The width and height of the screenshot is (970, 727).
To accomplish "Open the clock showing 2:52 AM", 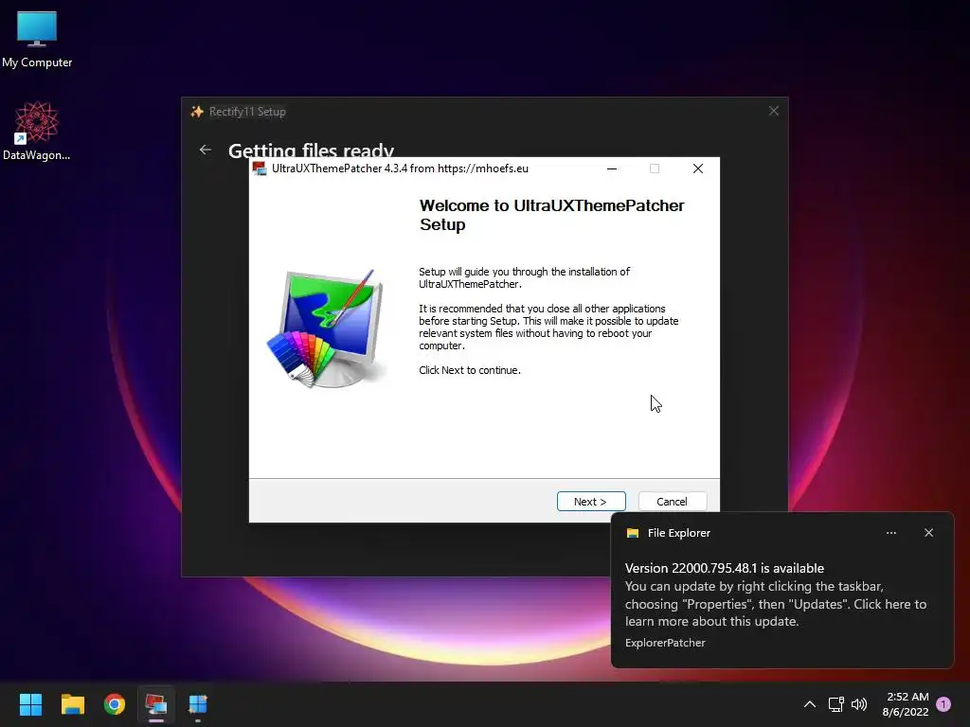I will pyautogui.click(x=907, y=704).
